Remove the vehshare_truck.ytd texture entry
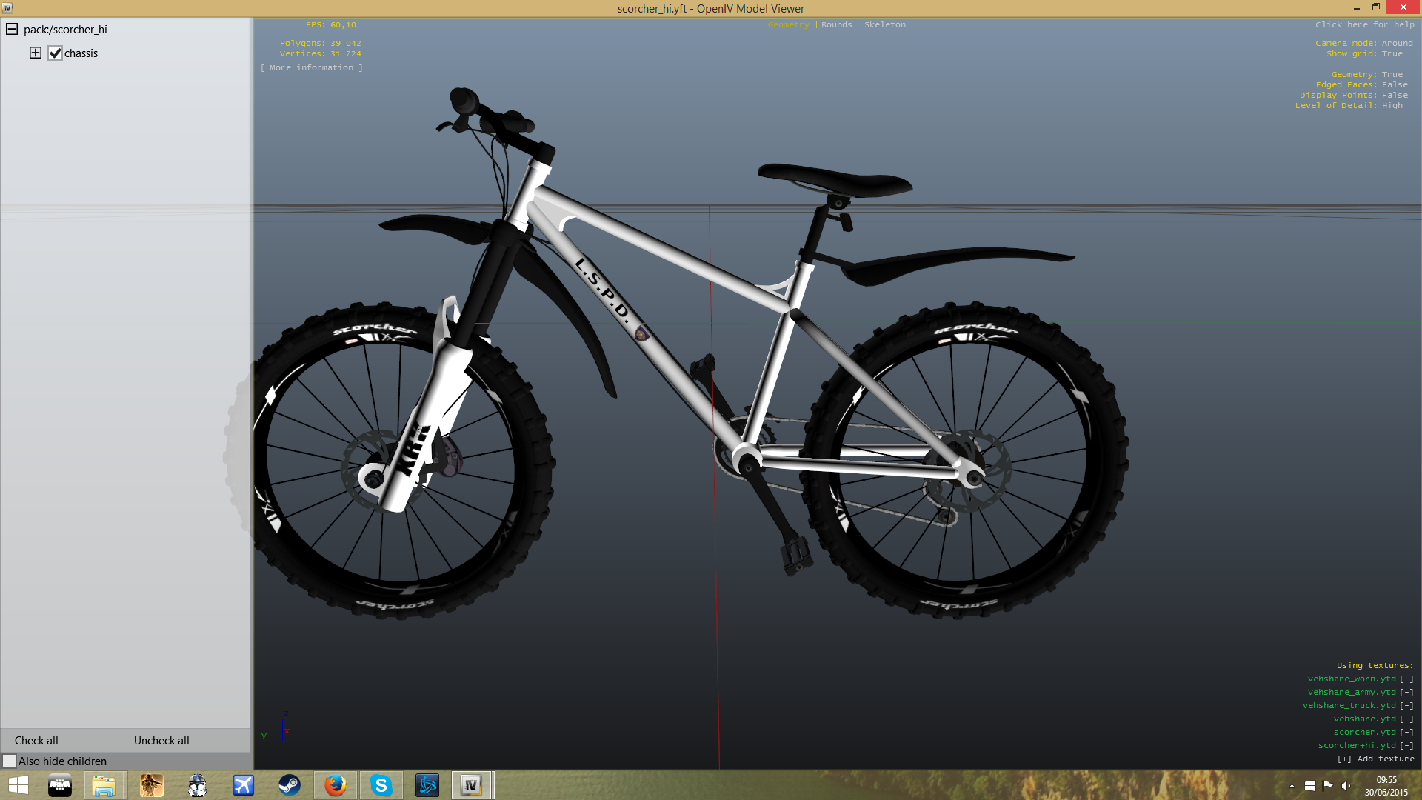Viewport: 1422px width, 800px height. point(1406,705)
